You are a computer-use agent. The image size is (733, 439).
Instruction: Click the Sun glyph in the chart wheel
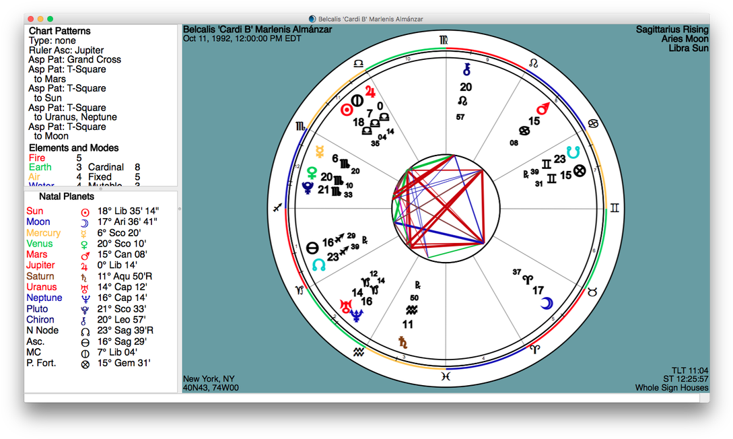pyautogui.click(x=347, y=110)
